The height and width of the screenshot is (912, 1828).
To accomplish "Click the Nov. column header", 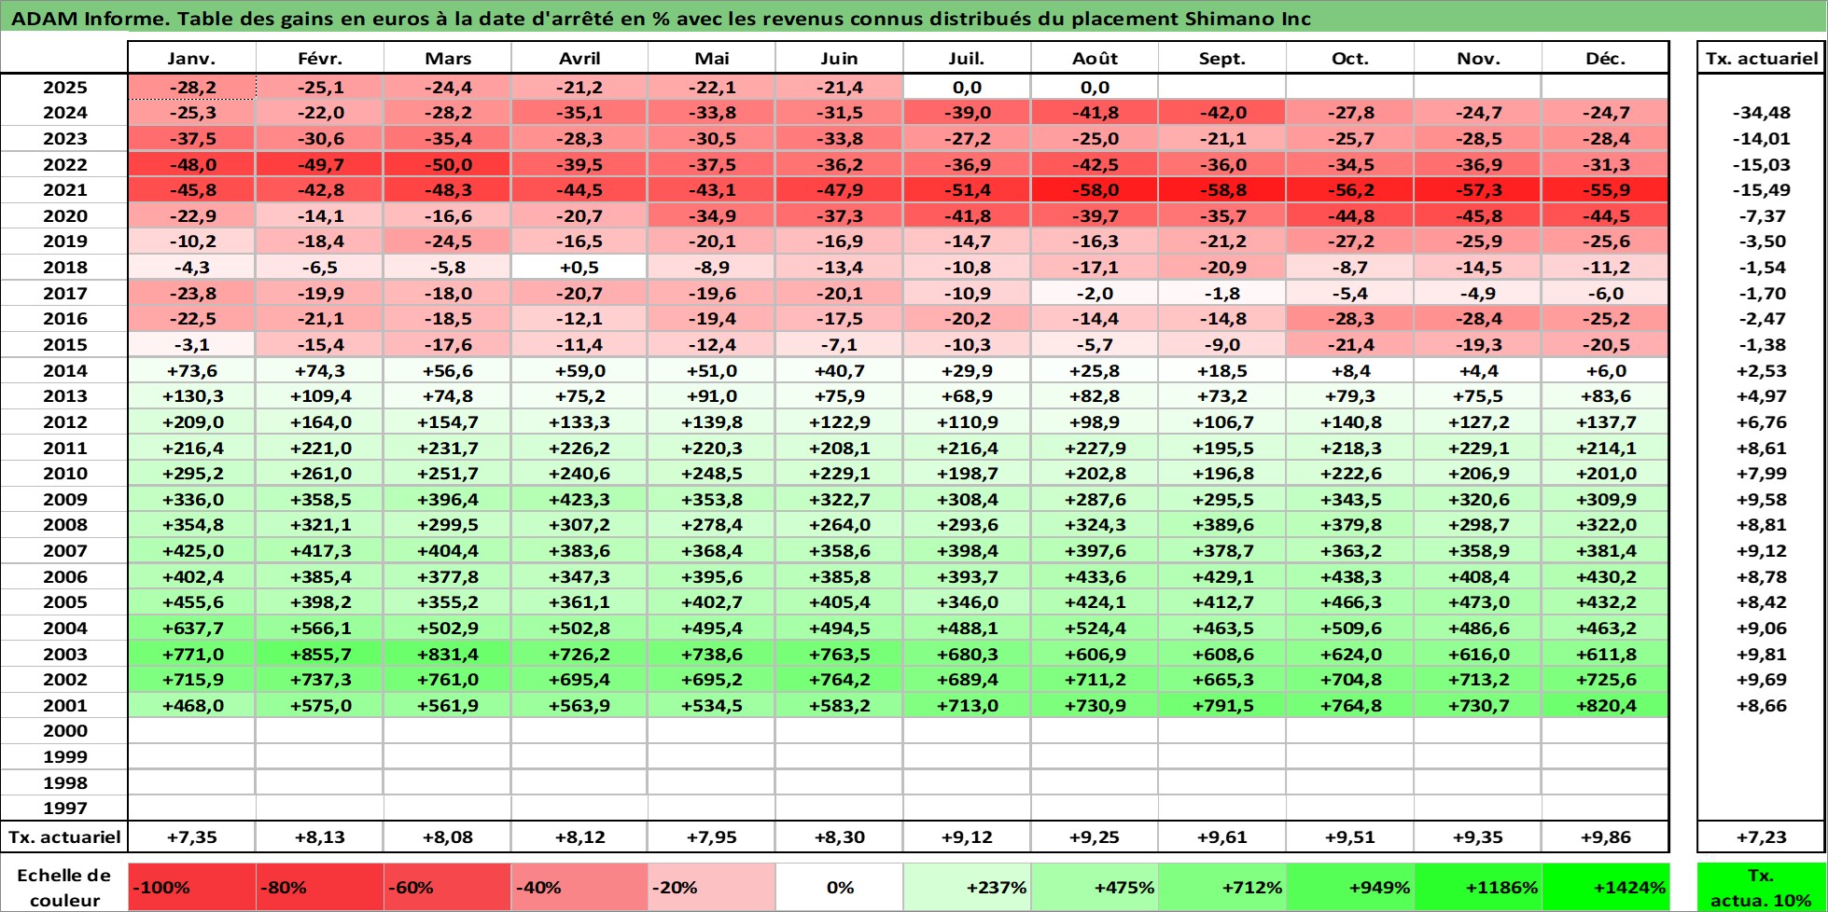I will pyautogui.click(x=1478, y=58).
